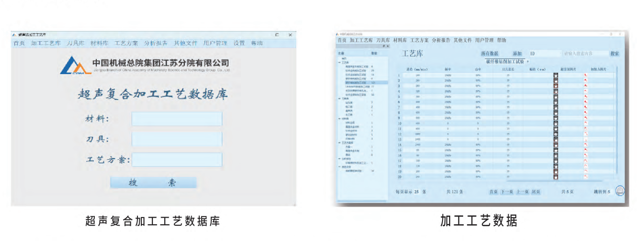
Task: Open 分析报告 menu in the data window
Action: 441,40
